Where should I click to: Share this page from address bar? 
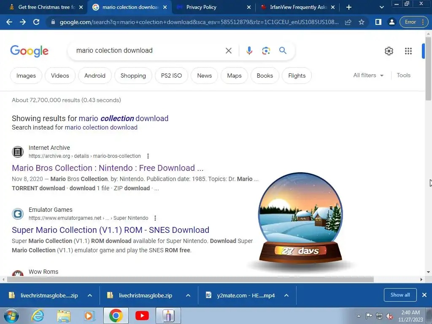348,22
